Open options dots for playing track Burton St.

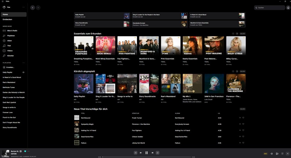pyautogui.click(x=28, y=151)
